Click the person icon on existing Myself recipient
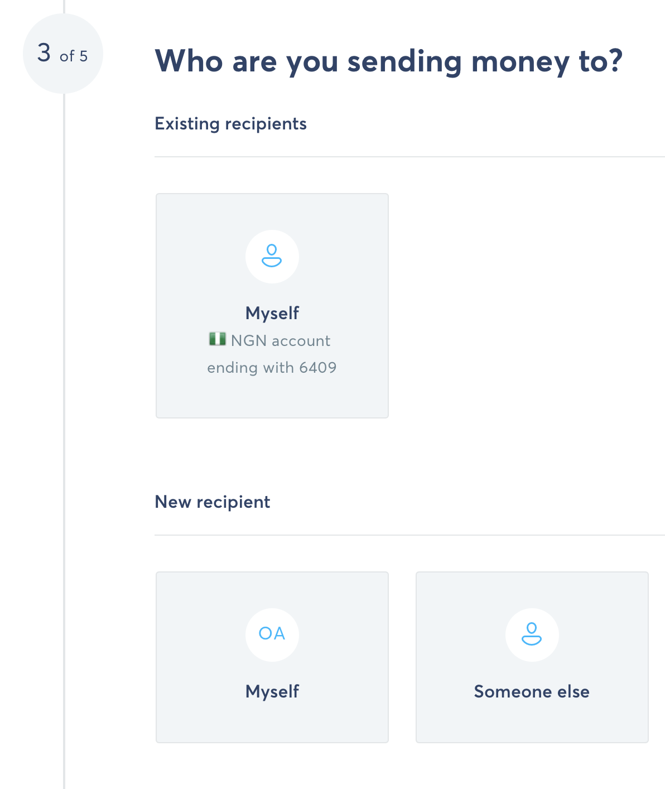Image resolution: width=665 pixels, height=789 pixels. (x=272, y=256)
